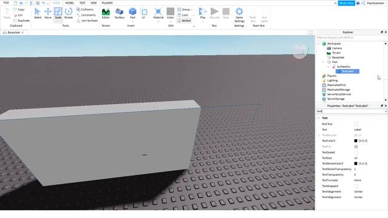Open Constraints option in Tools
The height and width of the screenshot is (218, 388).
tap(86, 15)
